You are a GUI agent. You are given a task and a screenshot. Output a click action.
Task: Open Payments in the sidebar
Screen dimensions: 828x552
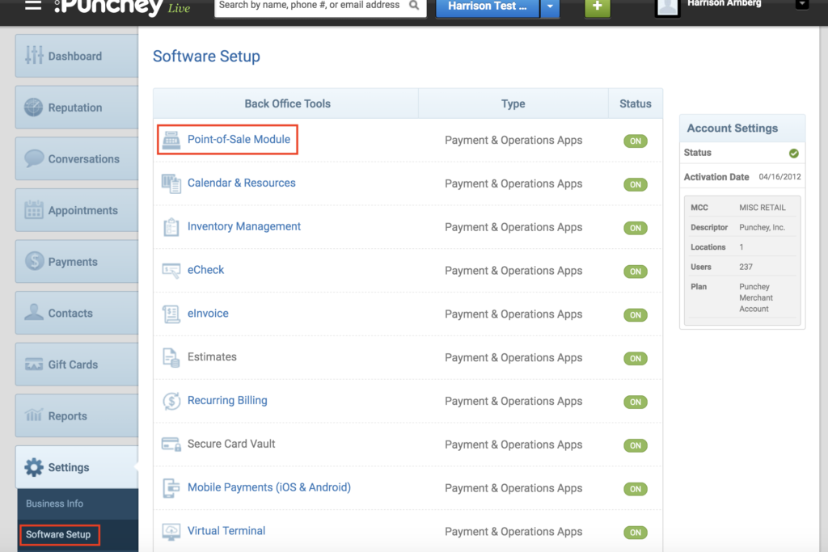pyautogui.click(x=77, y=261)
